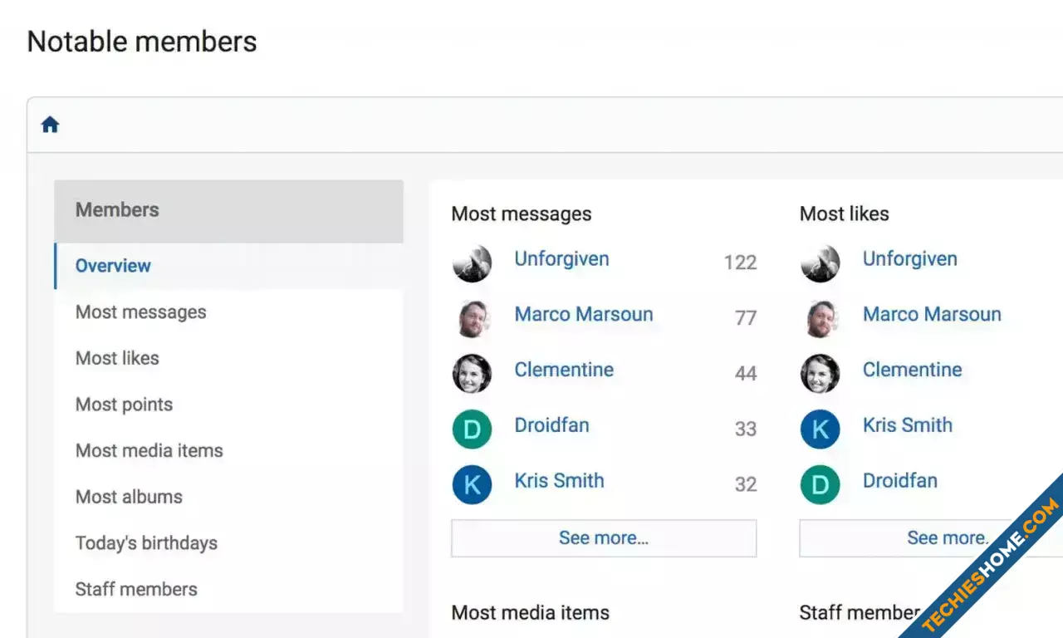Image resolution: width=1063 pixels, height=638 pixels.
Task: Click Droidfan's green D avatar in Most messages
Action: 472,429
